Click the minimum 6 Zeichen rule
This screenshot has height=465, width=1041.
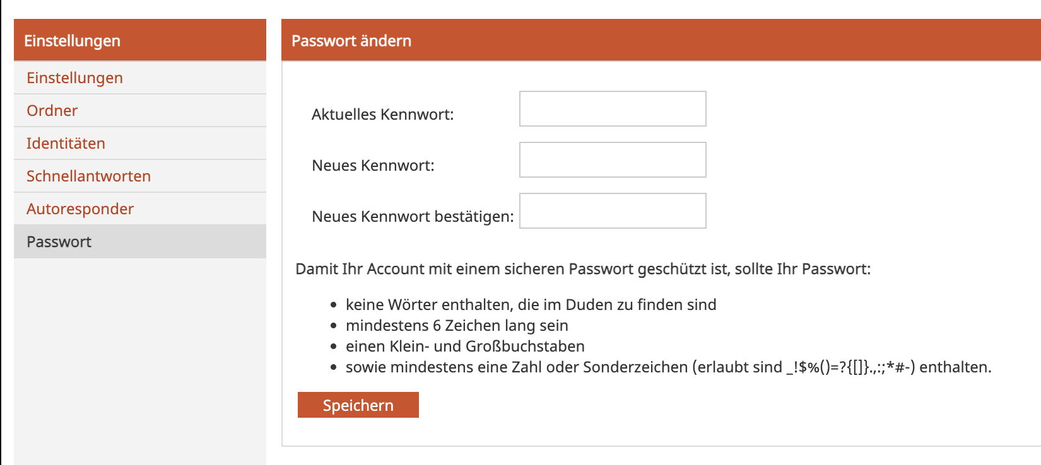(x=457, y=326)
